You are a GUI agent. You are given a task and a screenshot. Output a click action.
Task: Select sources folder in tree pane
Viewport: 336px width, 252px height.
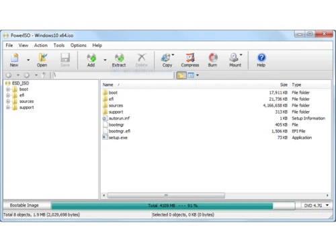26,101
